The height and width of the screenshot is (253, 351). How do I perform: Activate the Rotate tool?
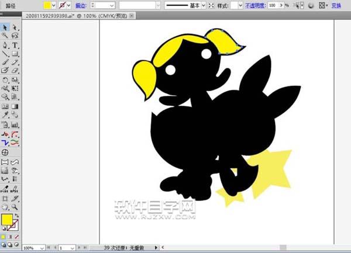tap(5, 80)
